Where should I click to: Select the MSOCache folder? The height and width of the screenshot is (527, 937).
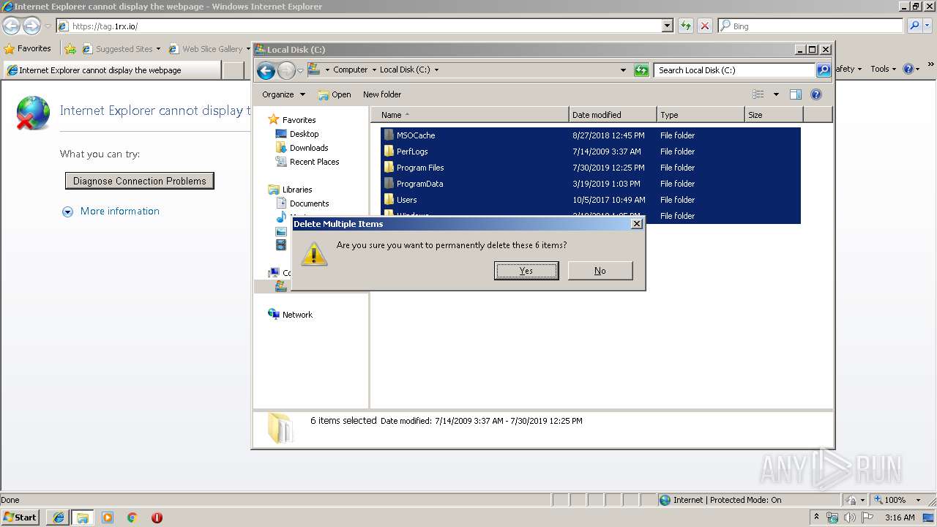[x=590, y=135]
